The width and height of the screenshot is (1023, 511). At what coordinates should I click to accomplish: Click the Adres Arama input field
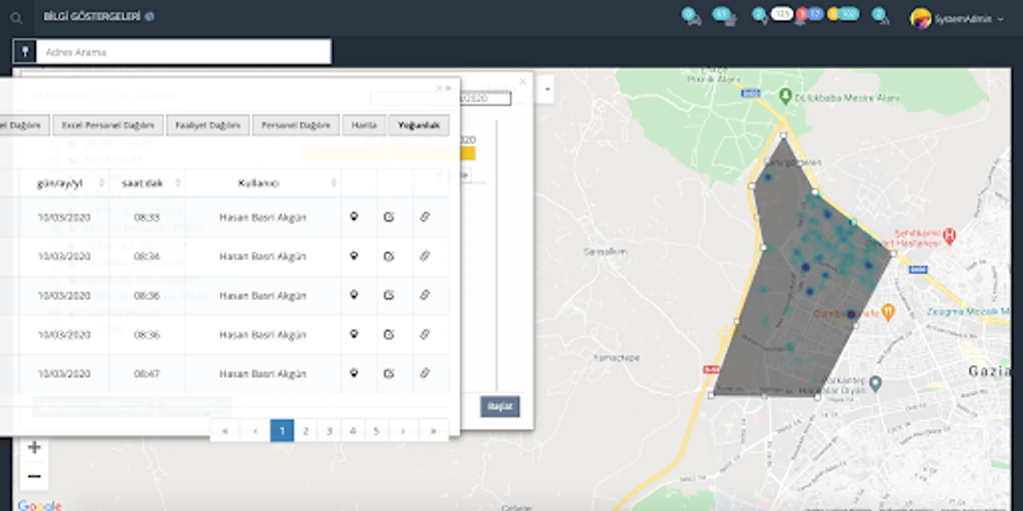pos(183,52)
